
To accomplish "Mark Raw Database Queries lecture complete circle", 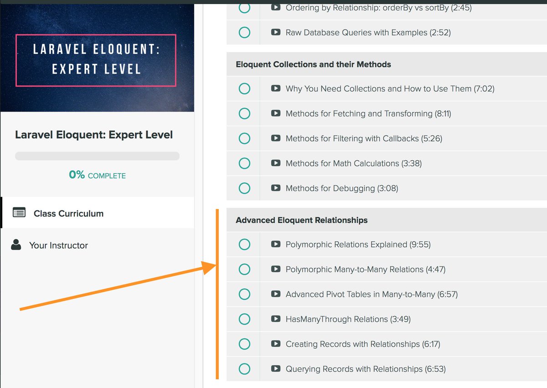I will (x=244, y=32).
